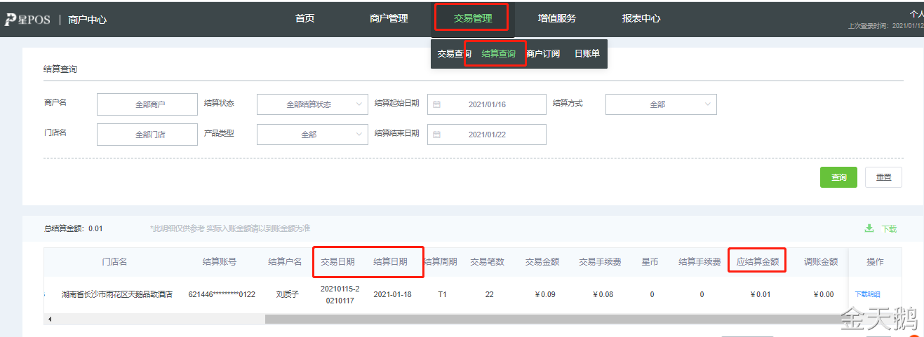Click the 总结算金额: 0.01 text
924x337 pixels.
click(x=73, y=228)
